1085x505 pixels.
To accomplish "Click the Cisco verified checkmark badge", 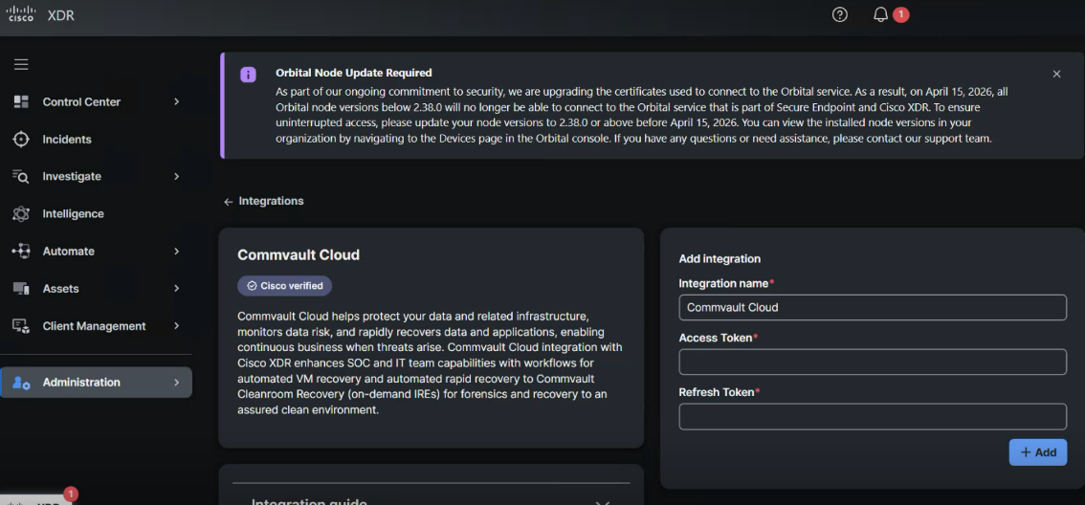I will coord(284,286).
